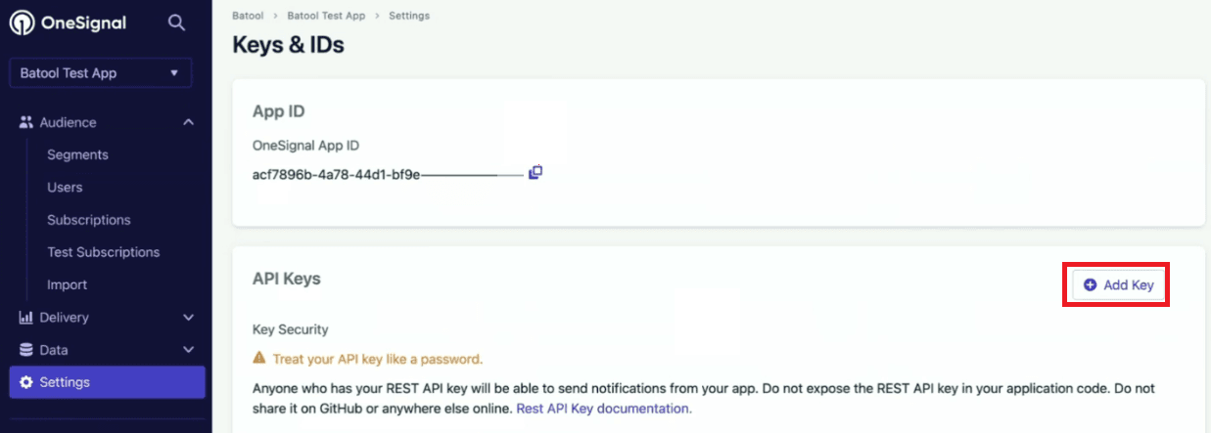Screen dimensions: 1211x433
Task: Open Segments in the sidebar
Action: [x=77, y=154]
